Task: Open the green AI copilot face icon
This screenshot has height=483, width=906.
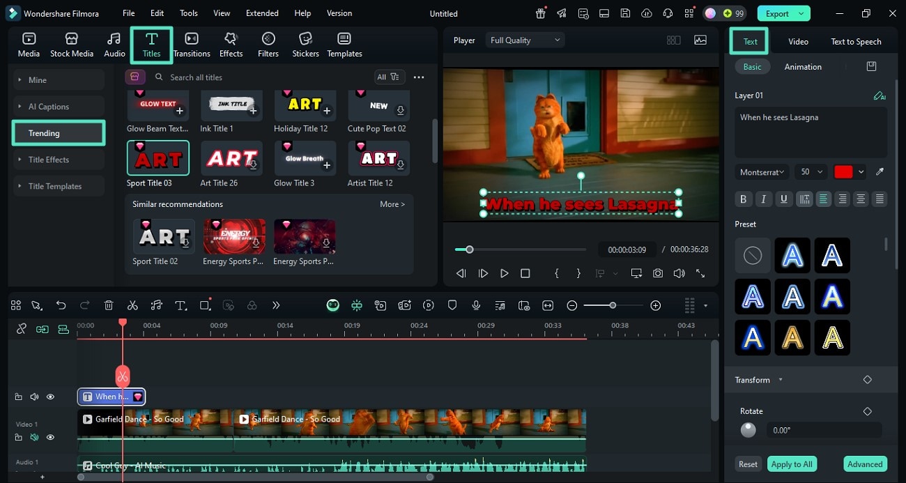Action: (333, 305)
